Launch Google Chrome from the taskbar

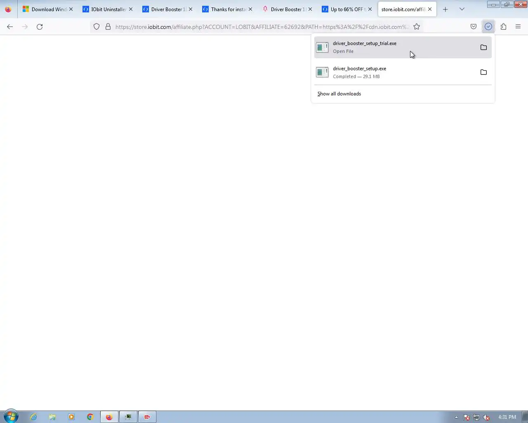(x=90, y=417)
